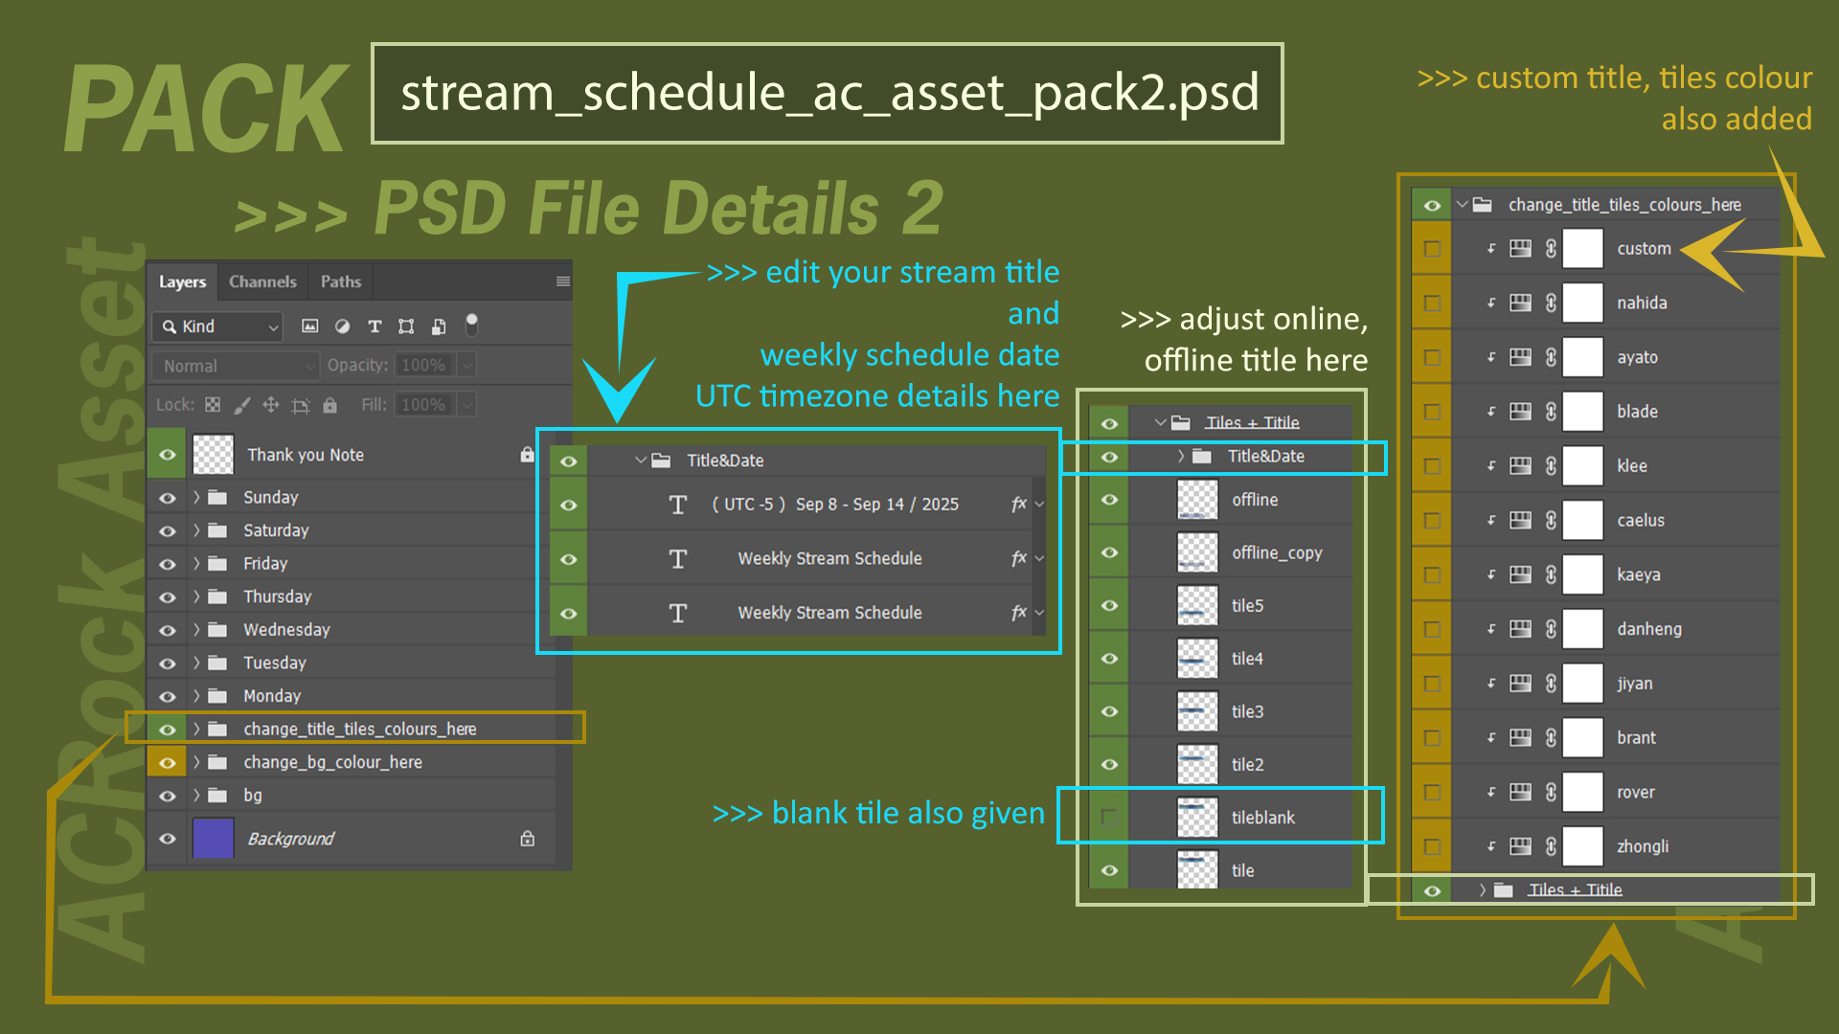Open the Kind filter dropdown
Viewport: 1839px width, 1034px height.
218,326
